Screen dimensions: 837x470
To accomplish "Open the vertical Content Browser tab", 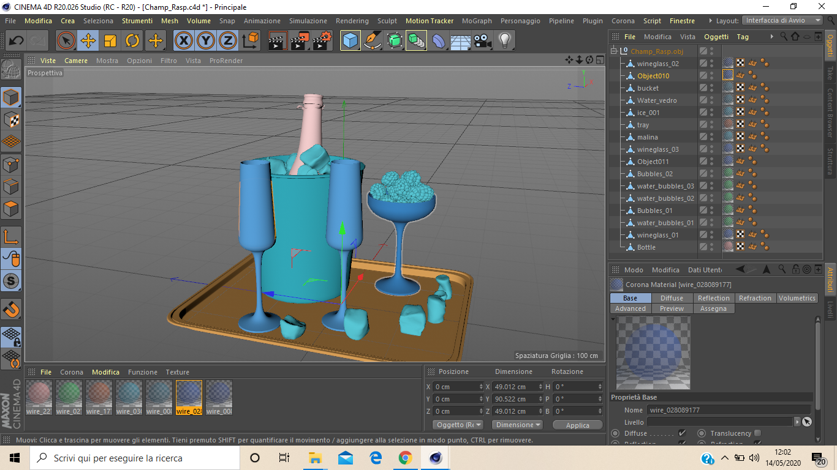I will pos(831,112).
